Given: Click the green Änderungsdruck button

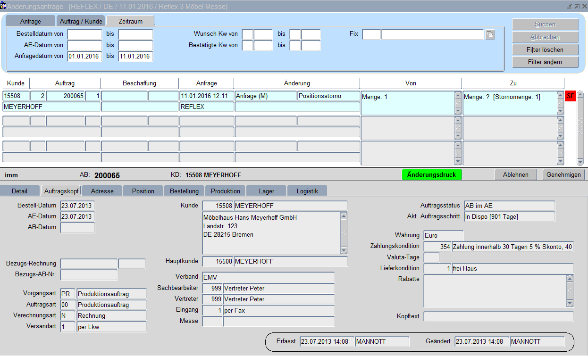Looking at the screenshot, I should click(x=431, y=174).
